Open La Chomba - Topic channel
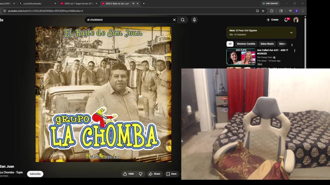The width and height of the screenshot is (330, 185). click(x=11, y=172)
